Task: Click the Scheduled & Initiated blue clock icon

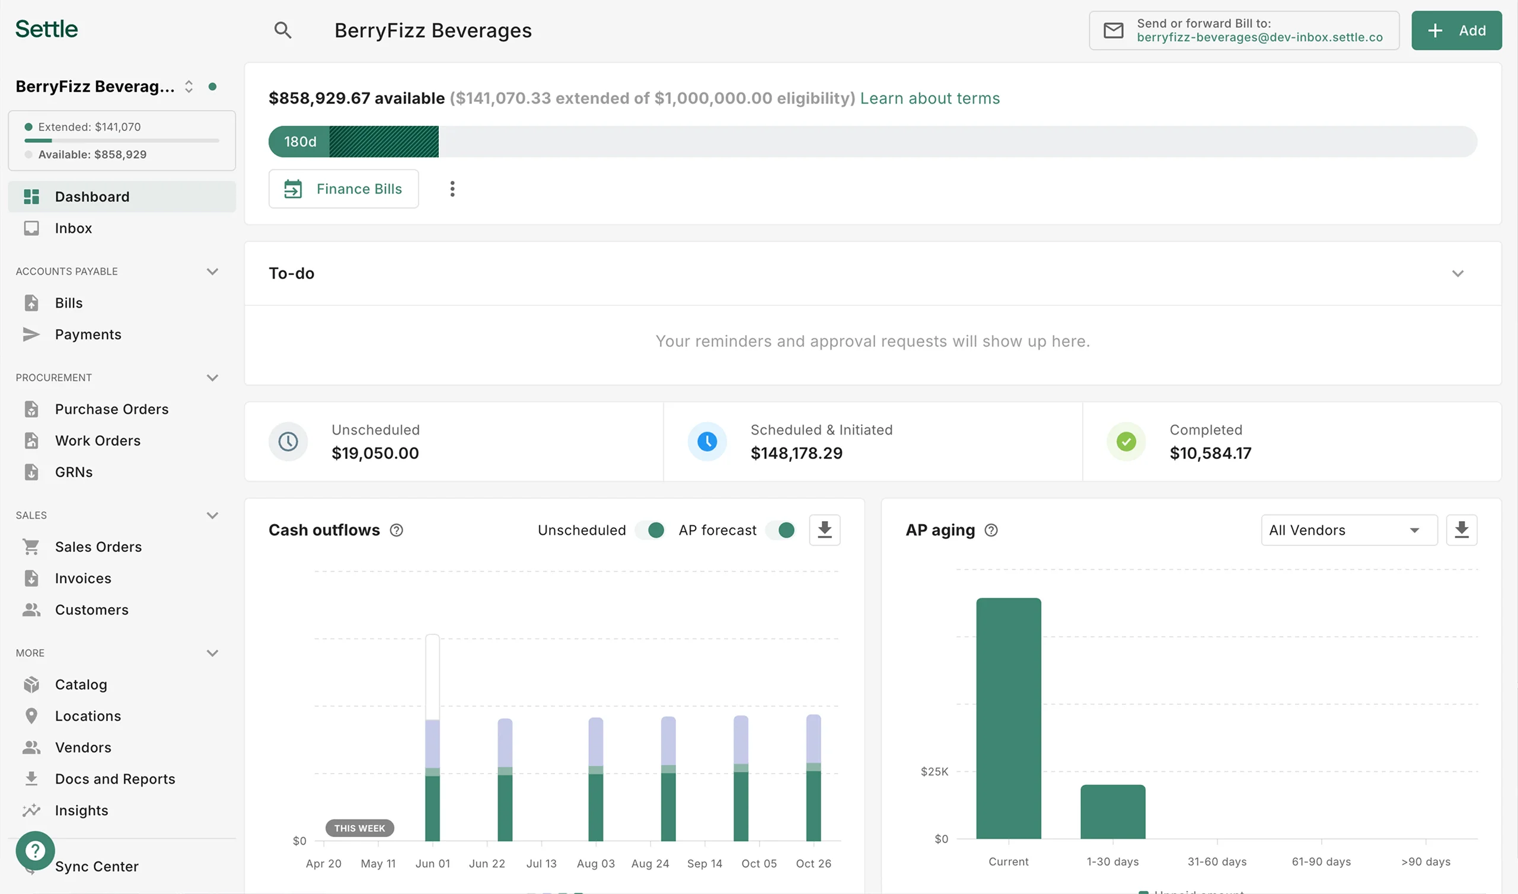Action: point(707,442)
